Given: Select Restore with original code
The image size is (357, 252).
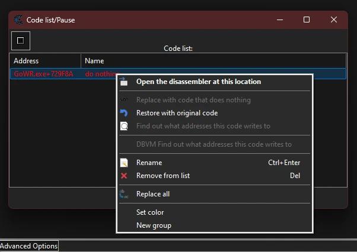Looking at the screenshot, I should click(x=177, y=113).
